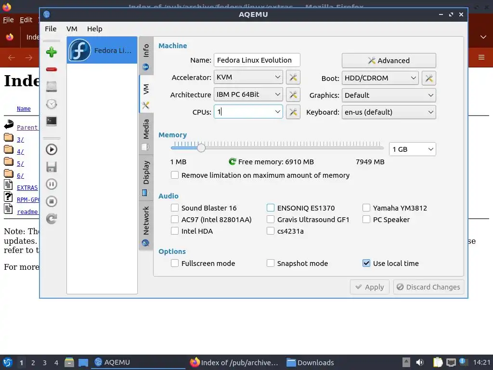Screen dimensions: 493x370
Task: Click the network monitor tray icon
Action: (x=451, y=362)
